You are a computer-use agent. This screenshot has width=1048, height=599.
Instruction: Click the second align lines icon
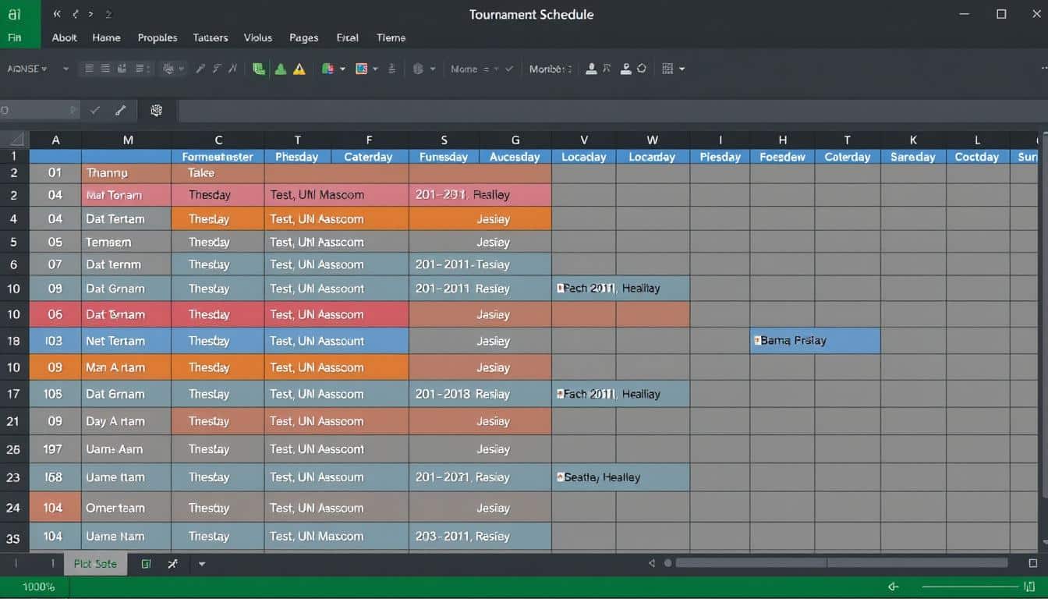pyautogui.click(x=105, y=69)
